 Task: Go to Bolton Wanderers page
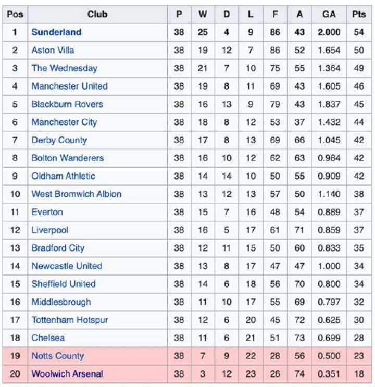pyautogui.click(x=67, y=158)
